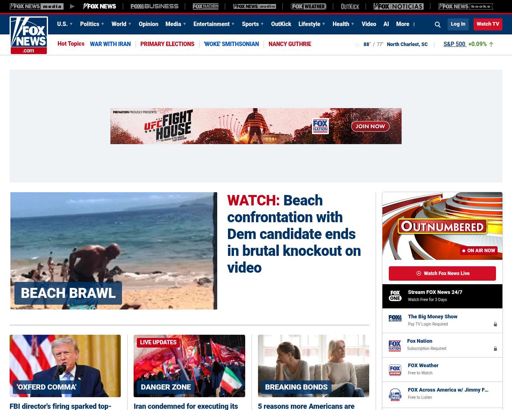Image resolution: width=512 pixels, height=410 pixels.
Task: Click Fox Business icon beside Big Money Show
Action: coord(395,318)
